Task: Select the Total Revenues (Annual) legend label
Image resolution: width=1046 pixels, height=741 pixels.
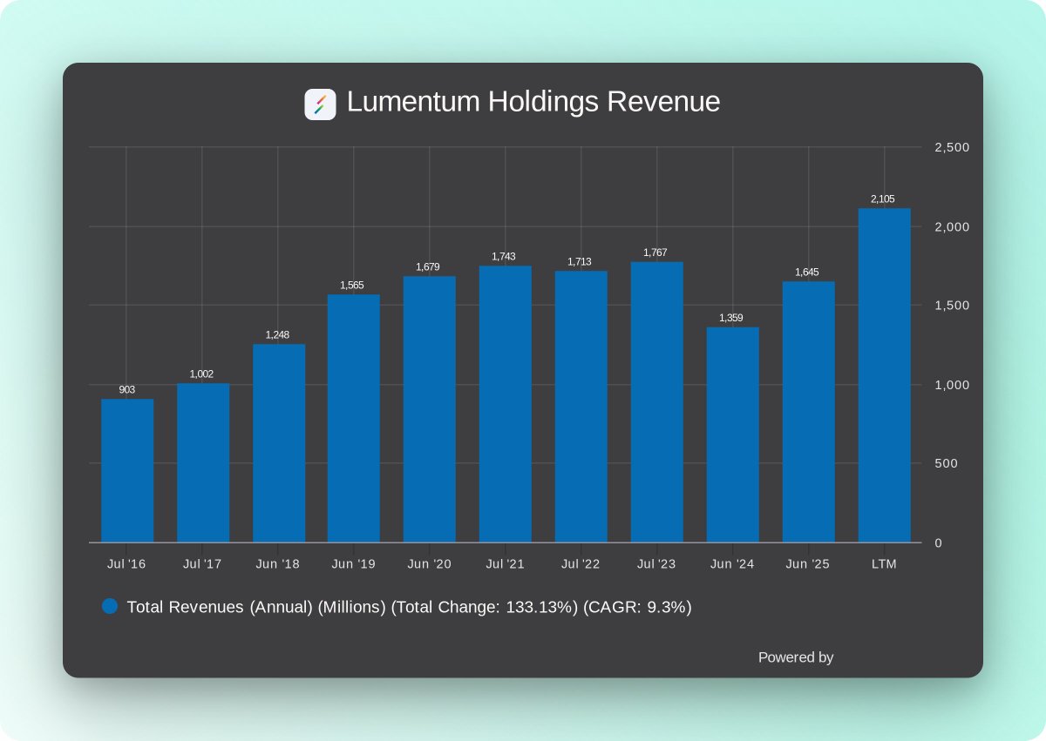Action: 409,607
